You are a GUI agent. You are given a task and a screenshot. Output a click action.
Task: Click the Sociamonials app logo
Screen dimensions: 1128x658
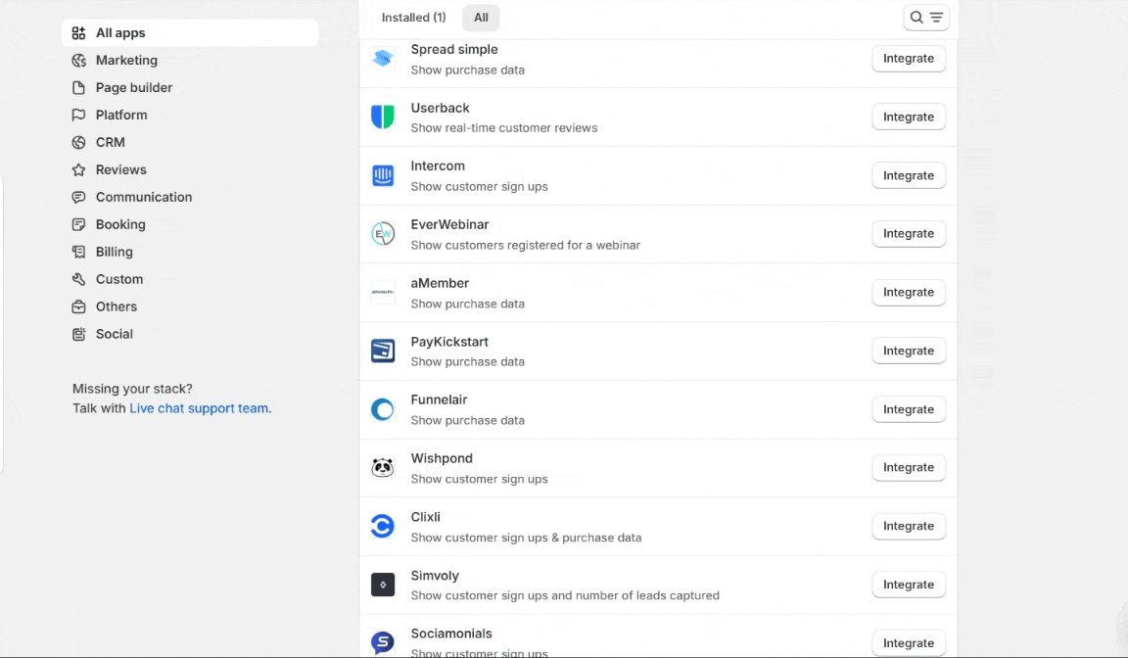[x=383, y=642]
